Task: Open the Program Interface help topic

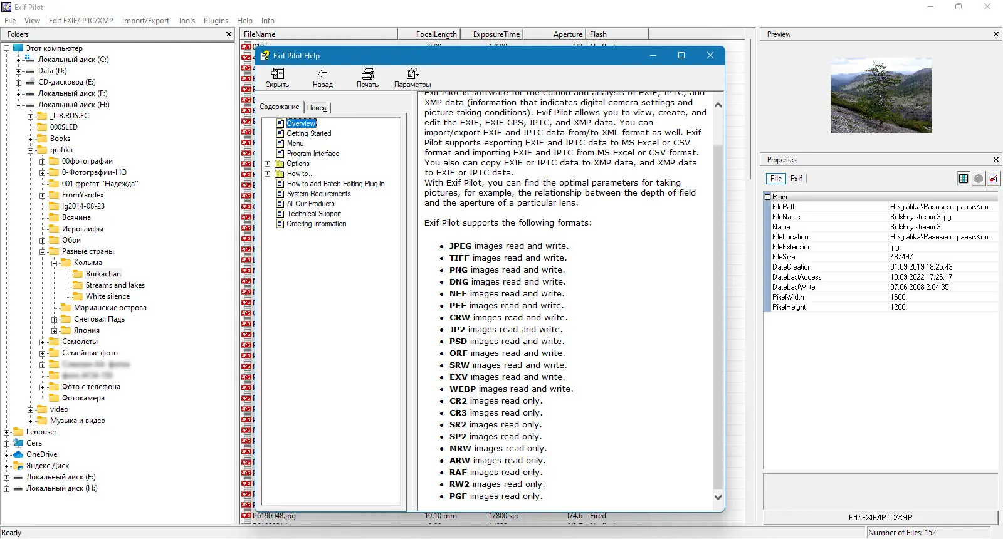Action: pyautogui.click(x=313, y=154)
